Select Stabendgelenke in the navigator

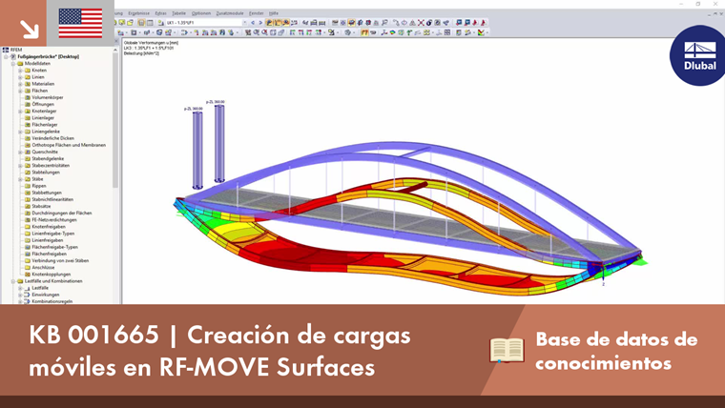pyautogui.click(x=48, y=158)
